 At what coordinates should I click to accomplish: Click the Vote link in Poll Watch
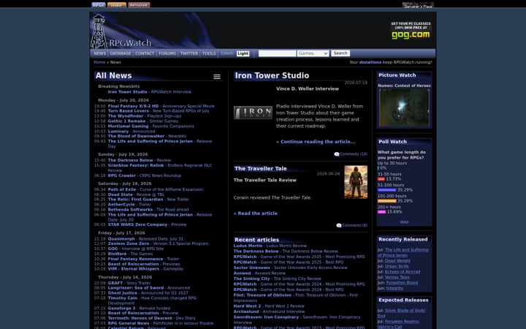[404, 222]
